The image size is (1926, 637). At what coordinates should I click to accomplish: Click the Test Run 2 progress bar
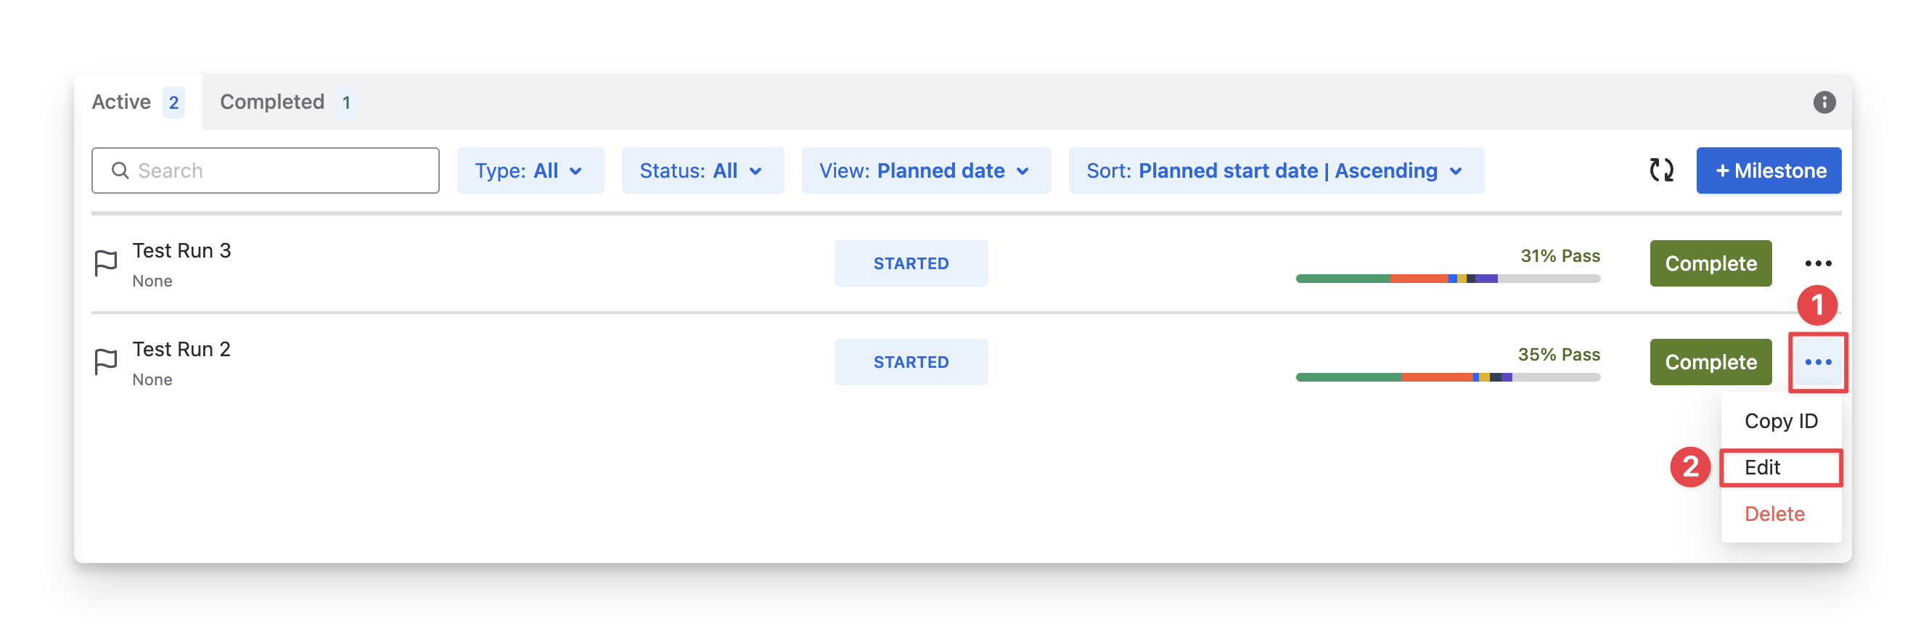[x=1448, y=377]
